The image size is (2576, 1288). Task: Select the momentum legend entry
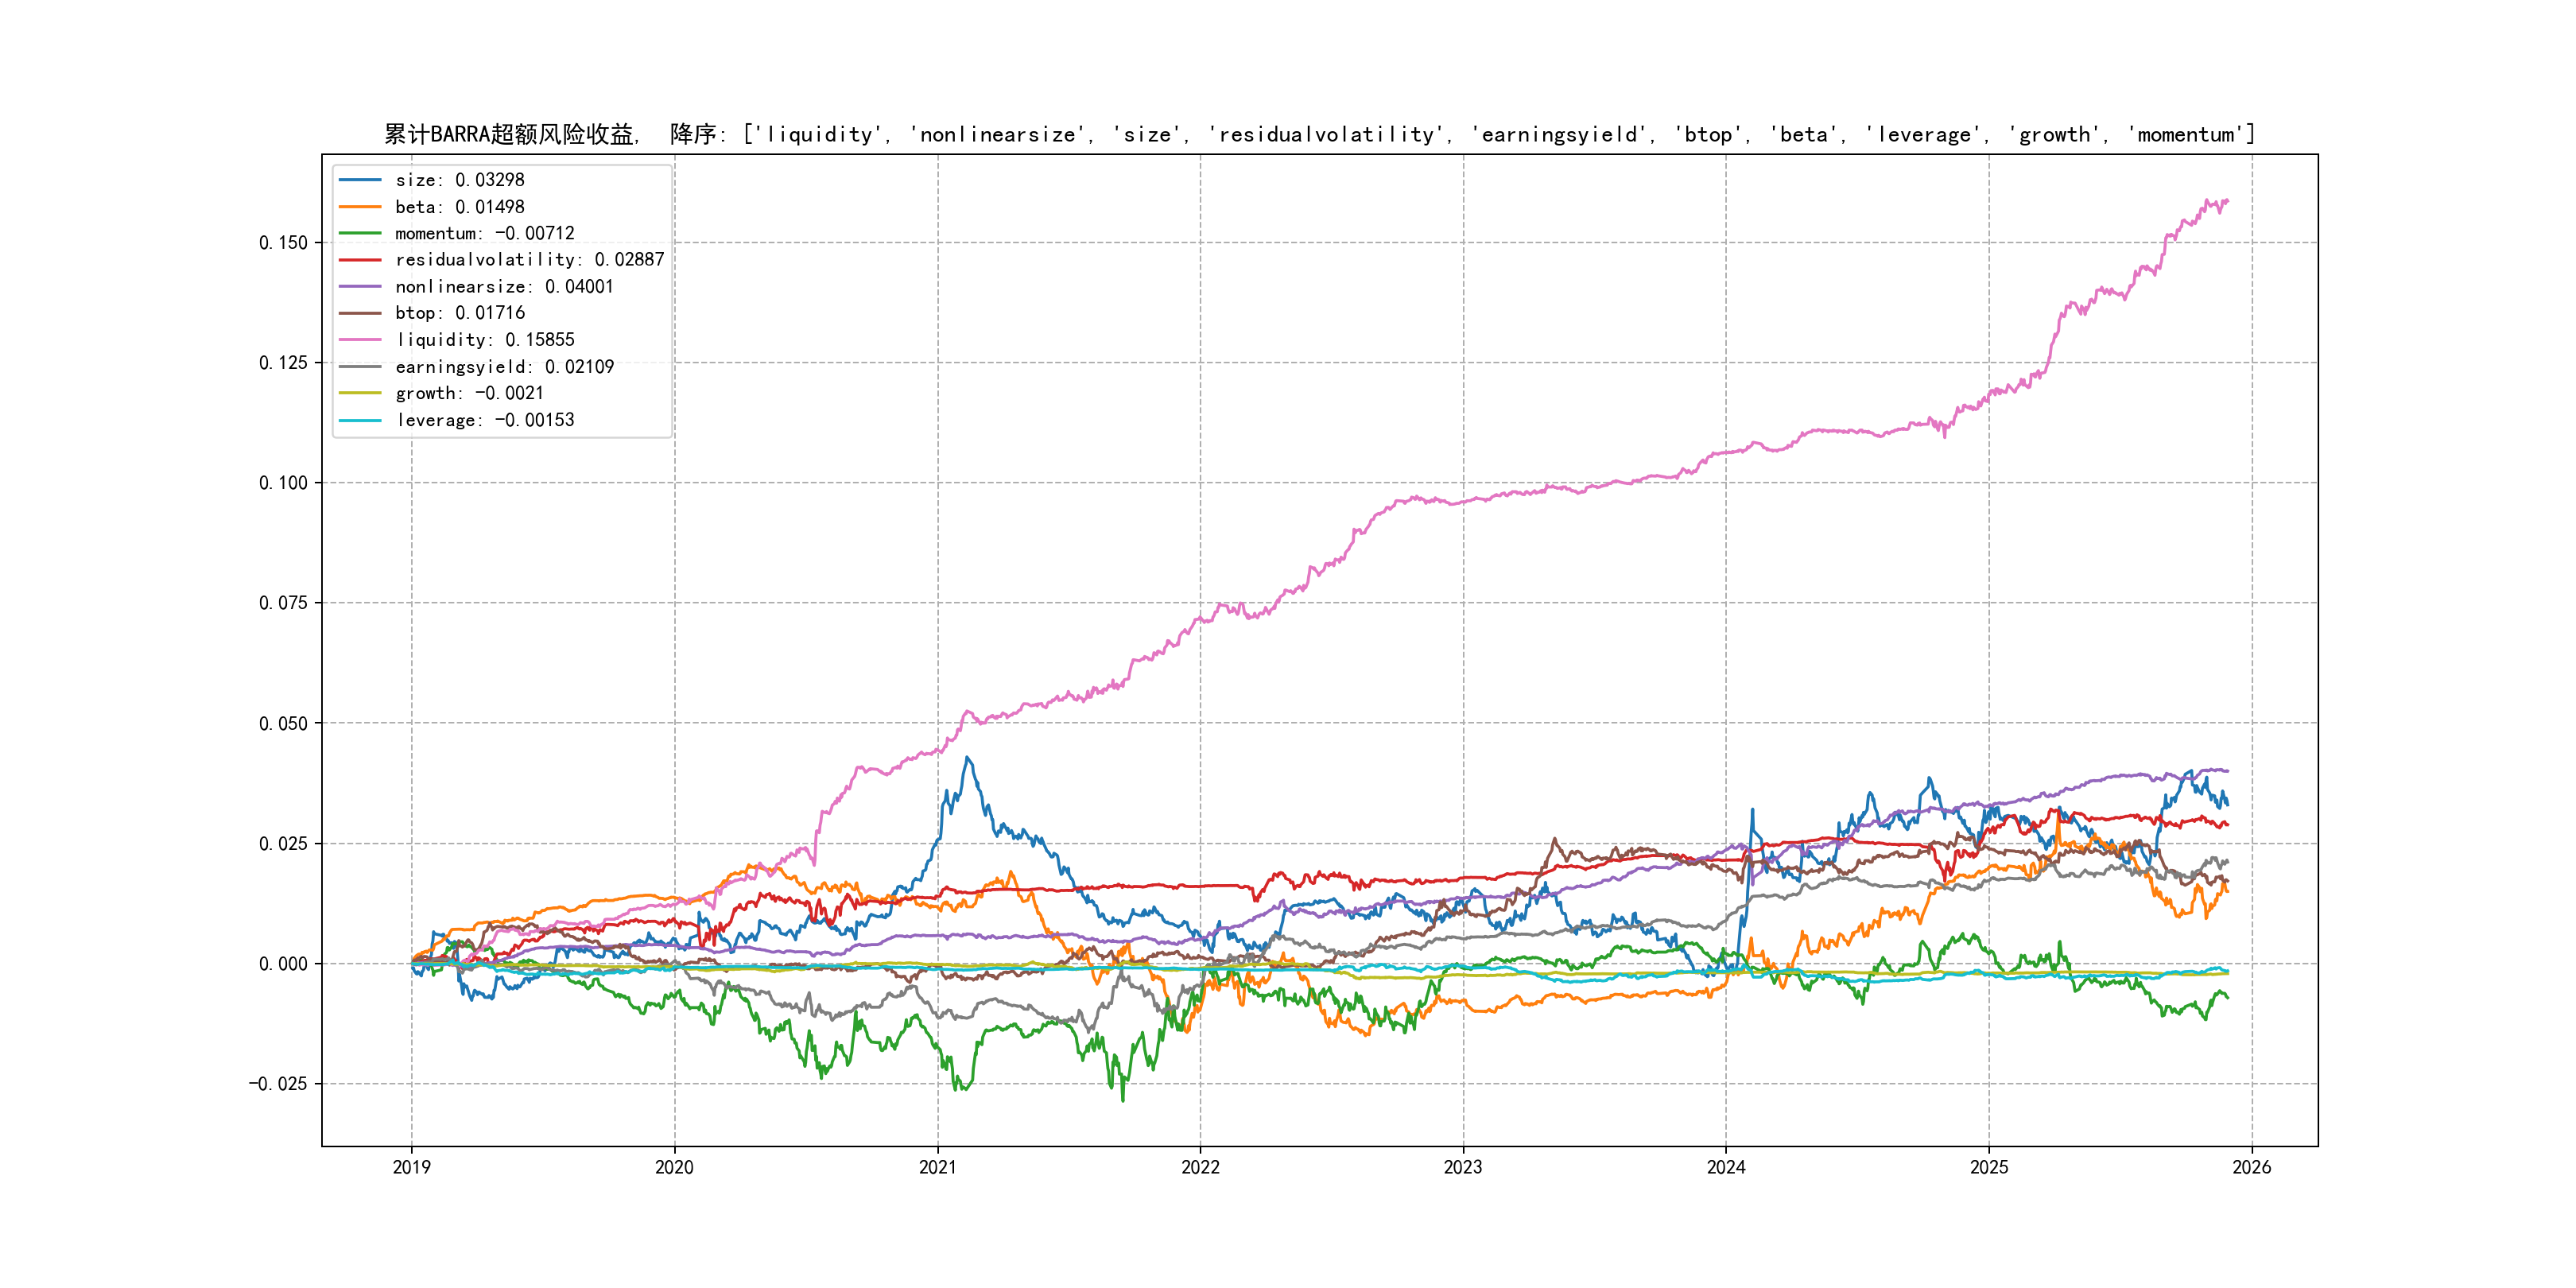tap(484, 233)
